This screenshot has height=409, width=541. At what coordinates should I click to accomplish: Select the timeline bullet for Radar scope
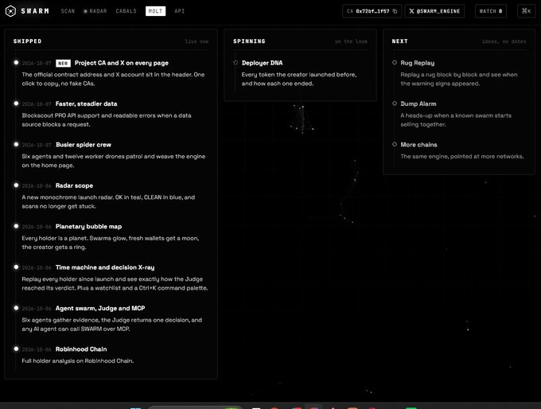coord(16,185)
